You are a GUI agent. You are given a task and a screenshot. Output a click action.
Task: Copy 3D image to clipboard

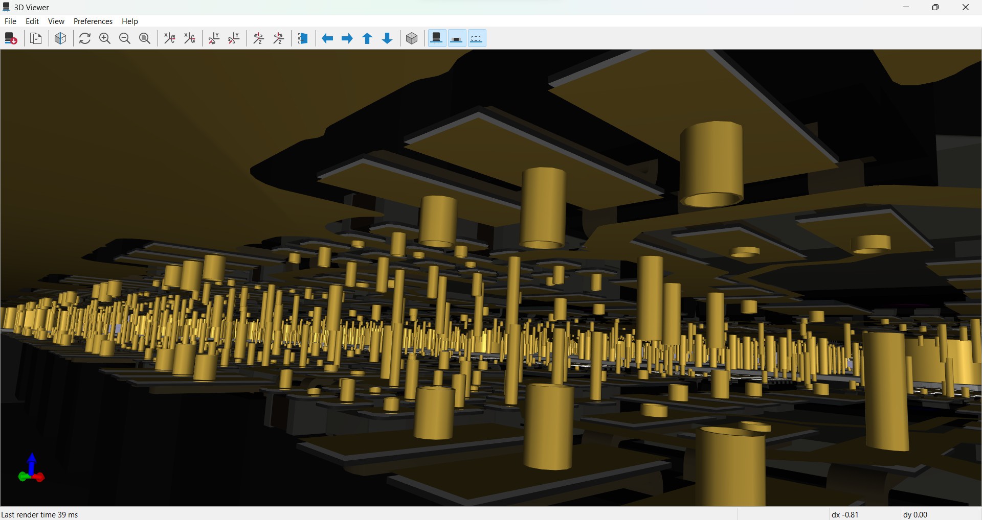36,39
